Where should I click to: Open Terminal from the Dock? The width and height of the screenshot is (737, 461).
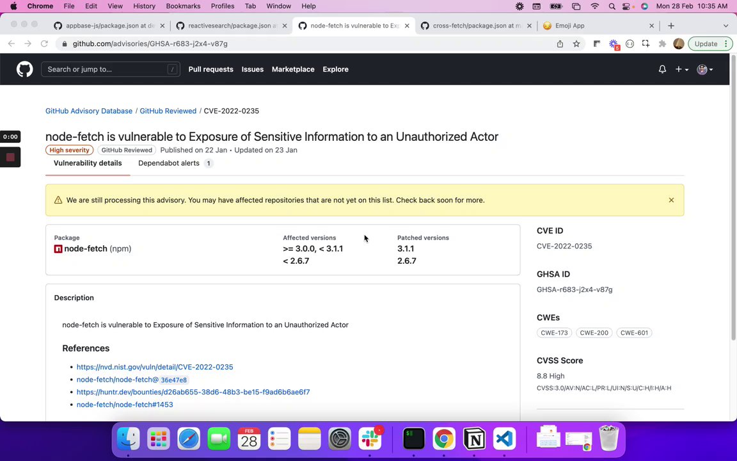point(414,439)
